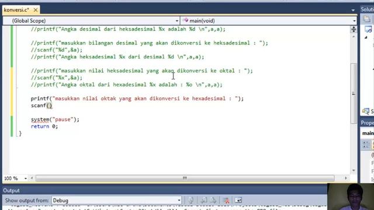
Task: Click printf "masukkan nilai oktak" line
Action: pyautogui.click(x=137, y=99)
